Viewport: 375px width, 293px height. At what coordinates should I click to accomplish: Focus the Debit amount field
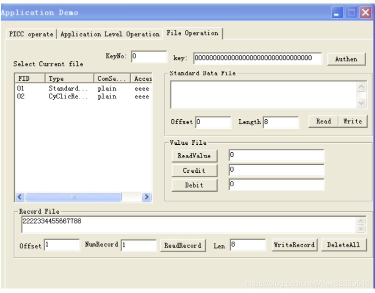[x=276, y=185]
